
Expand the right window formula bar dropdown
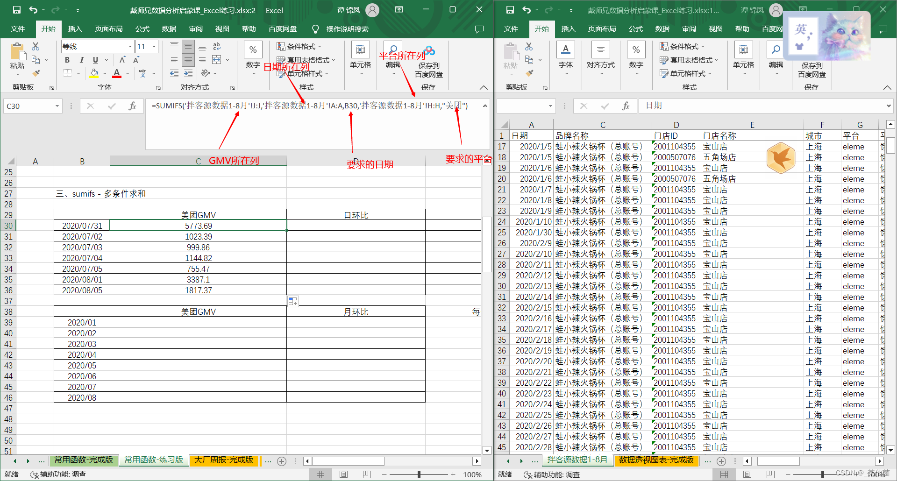point(888,106)
